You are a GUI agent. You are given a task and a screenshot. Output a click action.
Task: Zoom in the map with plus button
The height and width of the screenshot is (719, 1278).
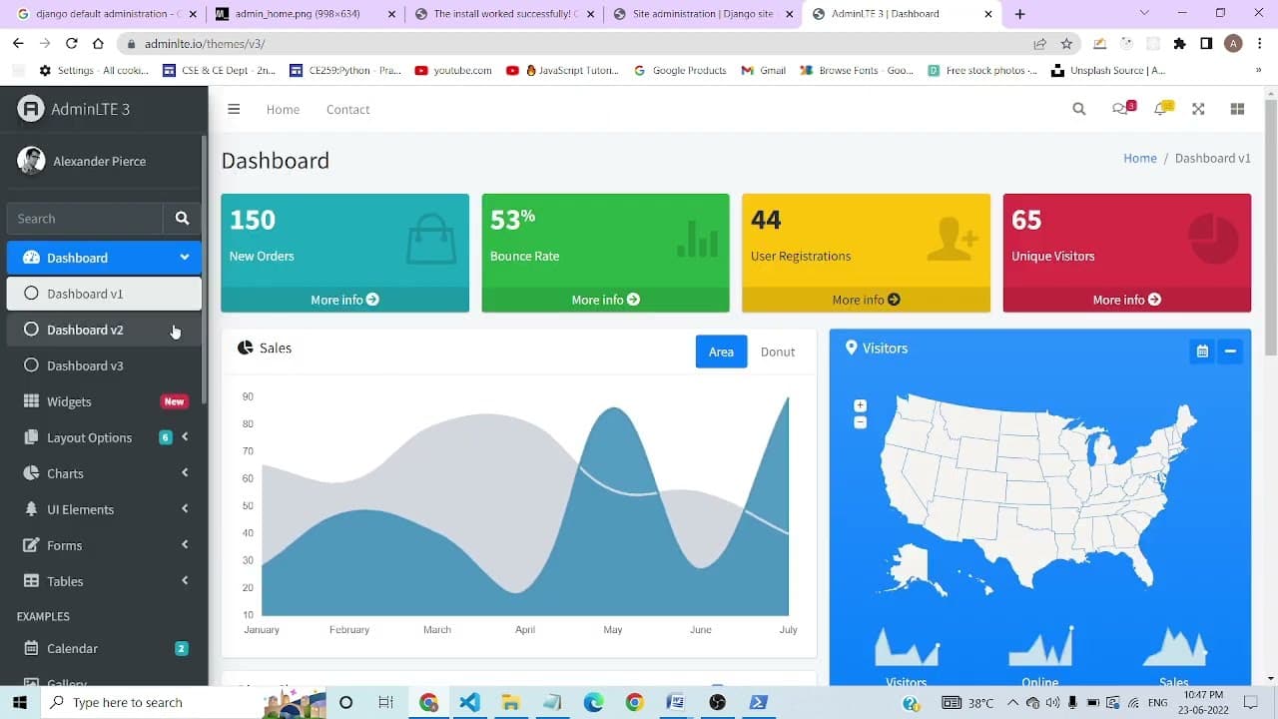tap(860, 405)
